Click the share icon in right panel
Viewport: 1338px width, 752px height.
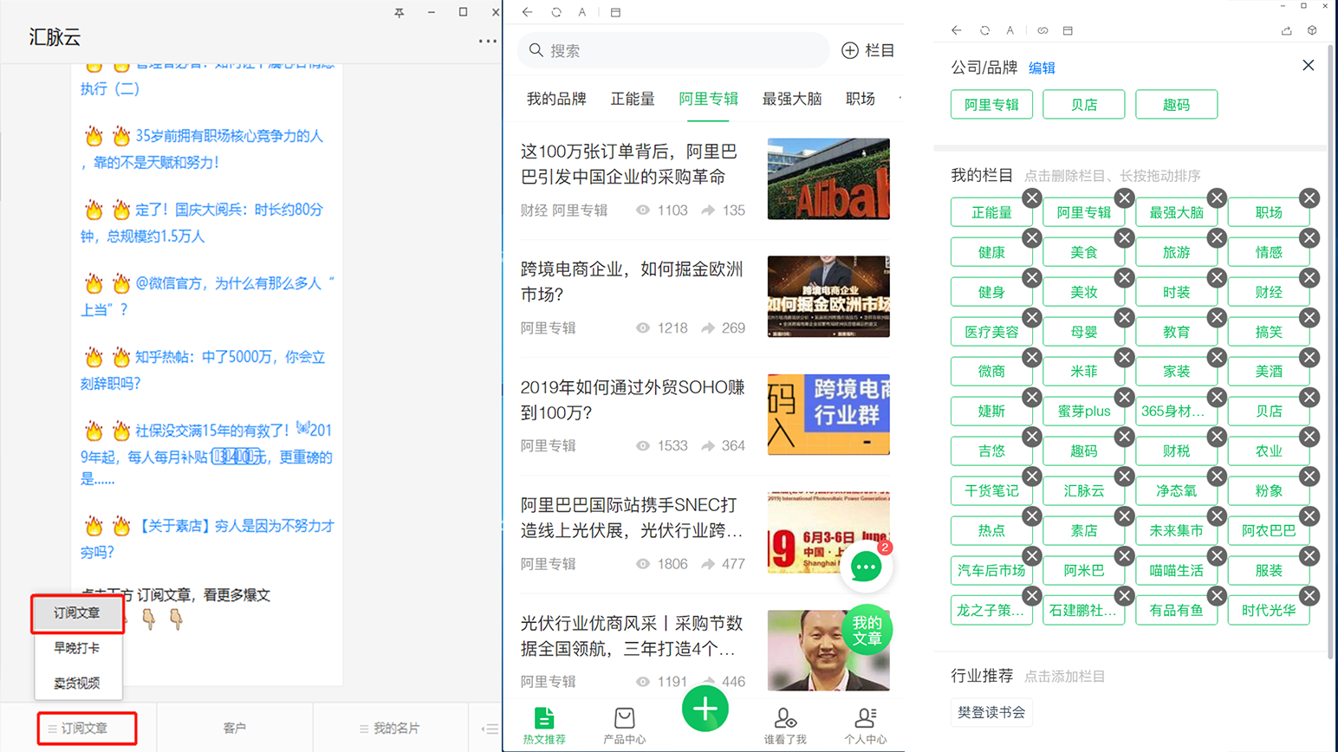(x=1286, y=30)
